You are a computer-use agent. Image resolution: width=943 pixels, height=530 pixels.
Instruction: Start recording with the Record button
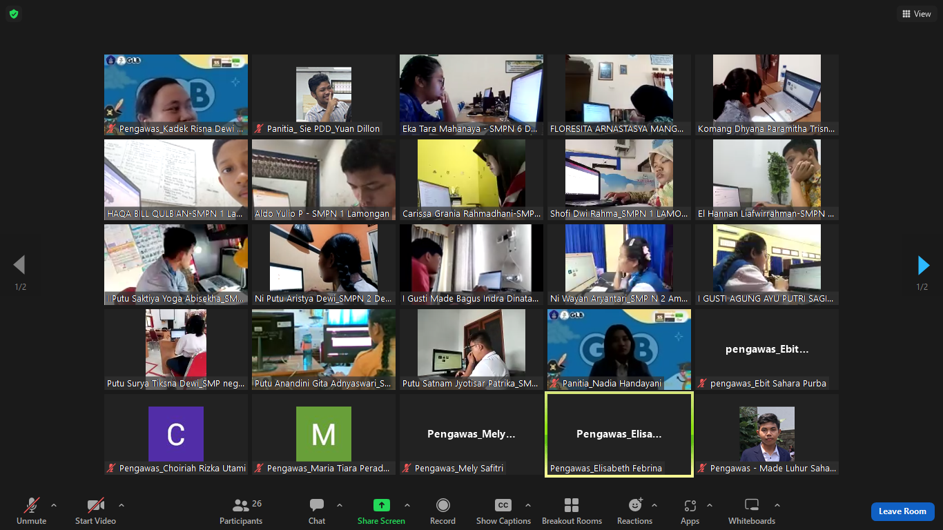click(x=443, y=511)
